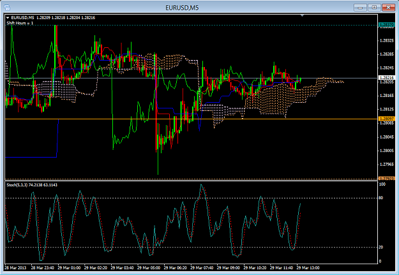The width and height of the screenshot is (399, 275).
Task: Click the 28 Mar 23:40 time label
Action: point(43,268)
